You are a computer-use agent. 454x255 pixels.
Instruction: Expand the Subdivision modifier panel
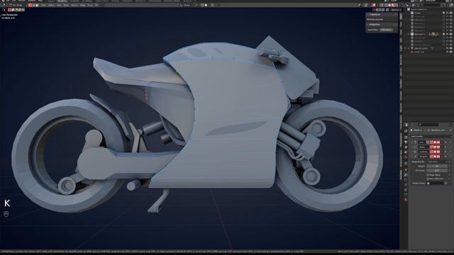tap(412, 142)
